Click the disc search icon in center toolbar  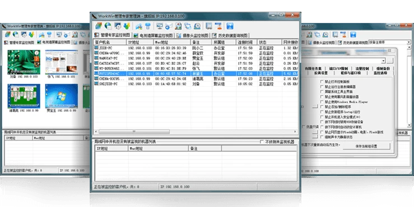pyautogui.click(x=197, y=26)
